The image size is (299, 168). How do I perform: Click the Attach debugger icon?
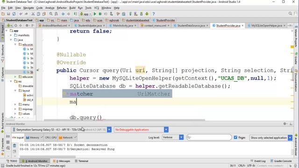click(x=111, y=14)
